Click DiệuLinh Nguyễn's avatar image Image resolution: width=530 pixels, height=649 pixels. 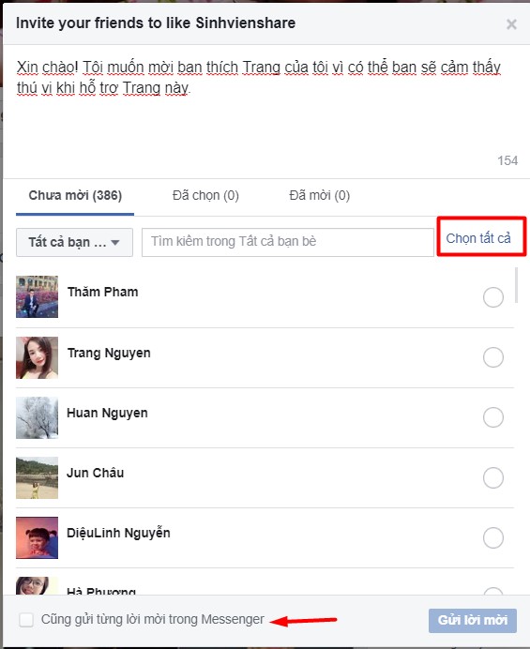[37, 537]
